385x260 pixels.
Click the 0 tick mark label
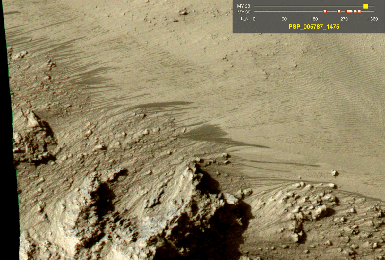click(x=254, y=18)
